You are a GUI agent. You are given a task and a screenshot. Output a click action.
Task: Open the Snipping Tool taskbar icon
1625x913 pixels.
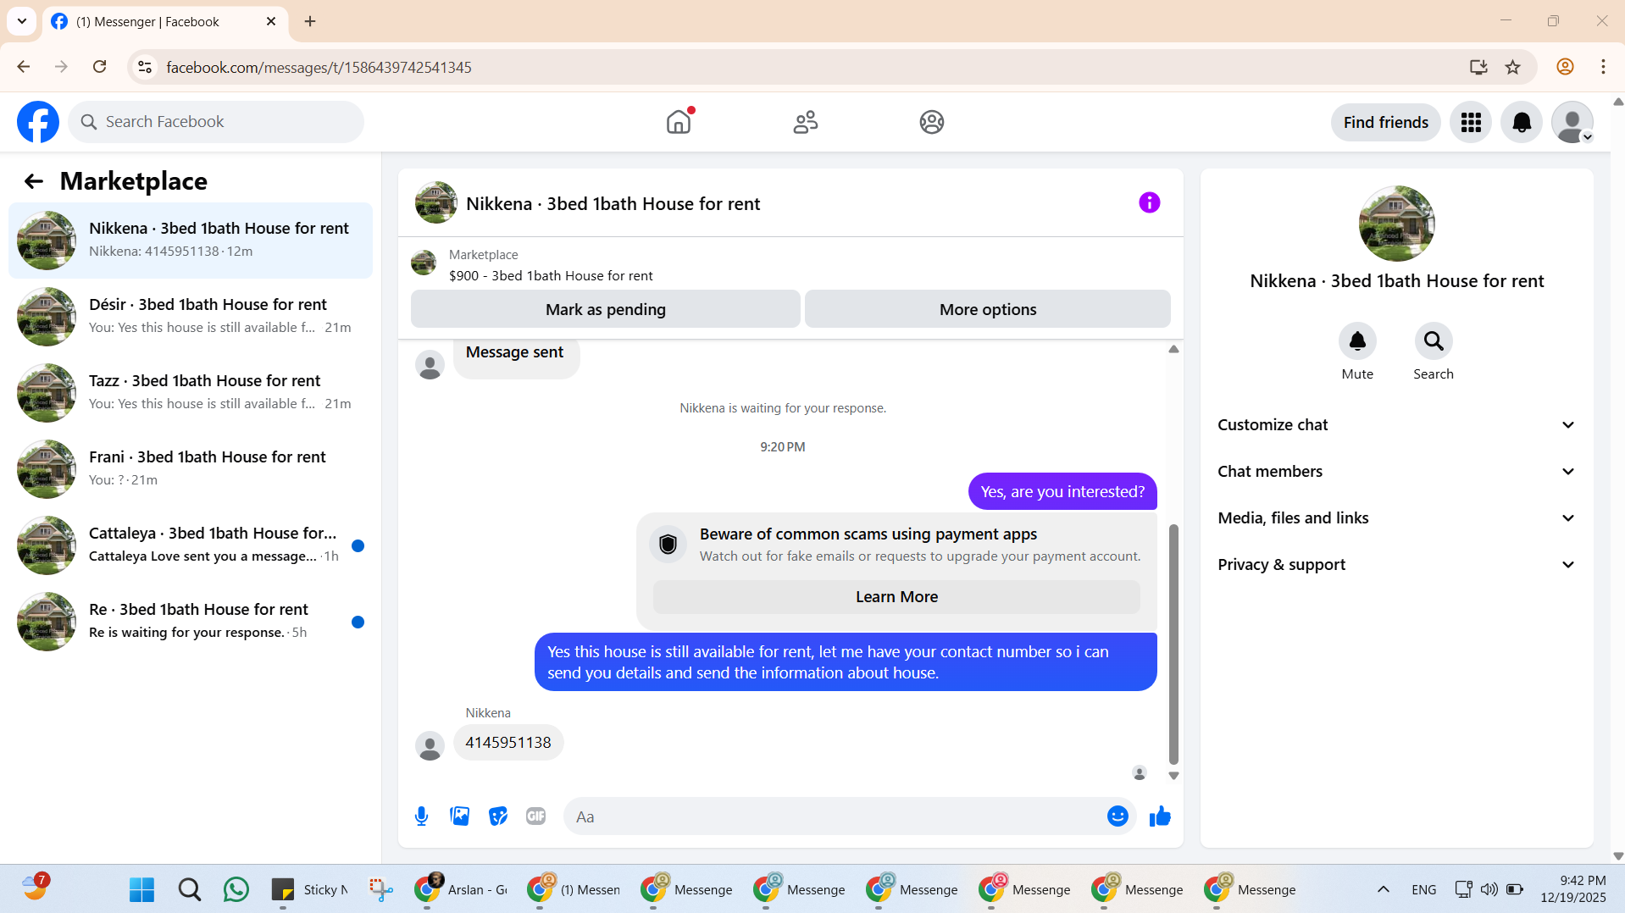[x=381, y=889]
